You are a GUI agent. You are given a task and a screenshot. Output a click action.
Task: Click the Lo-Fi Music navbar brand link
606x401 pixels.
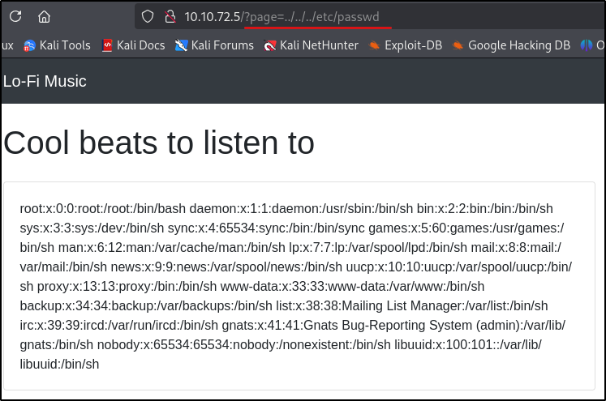(x=45, y=81)
